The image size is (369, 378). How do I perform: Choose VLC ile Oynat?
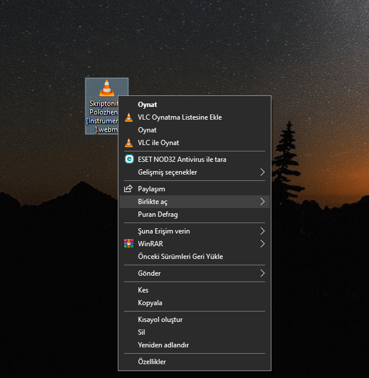(x=195, y=143)
